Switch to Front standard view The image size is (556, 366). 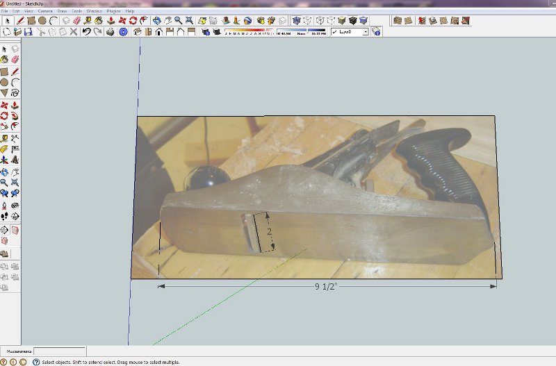click(x=159, y=32)
